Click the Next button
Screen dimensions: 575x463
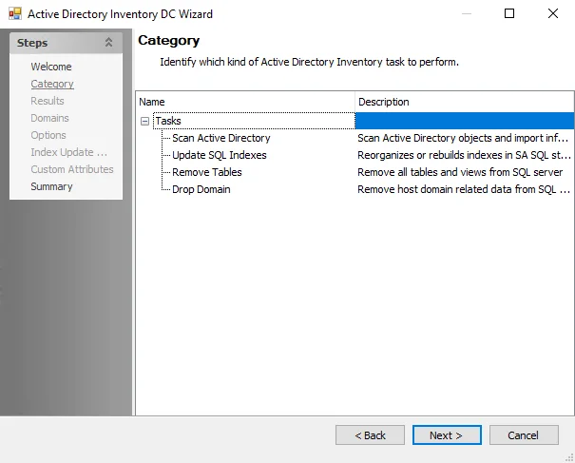pos(447,435)
